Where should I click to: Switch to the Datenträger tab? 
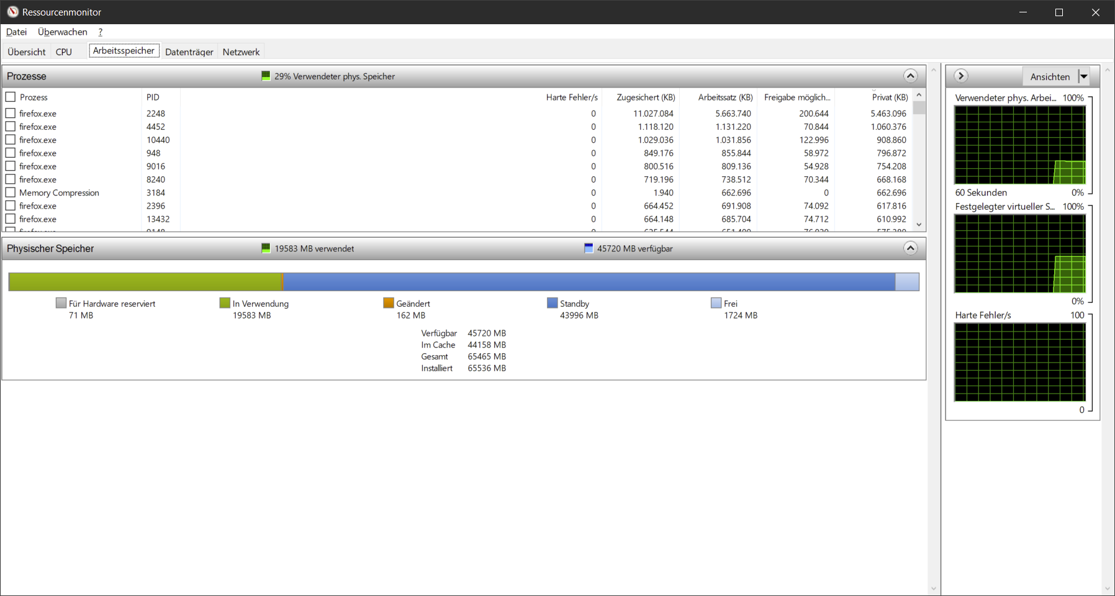tap(189, 52)
